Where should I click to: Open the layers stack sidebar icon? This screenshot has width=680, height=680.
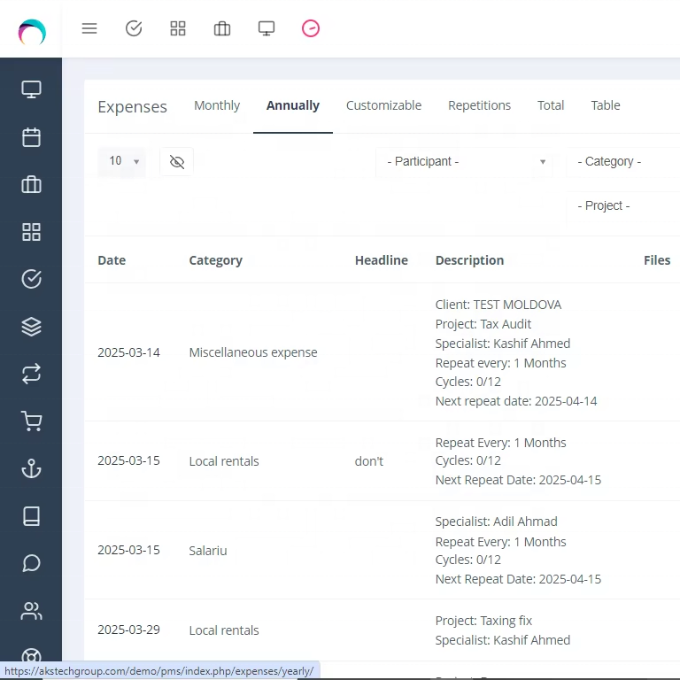[31, 327]
